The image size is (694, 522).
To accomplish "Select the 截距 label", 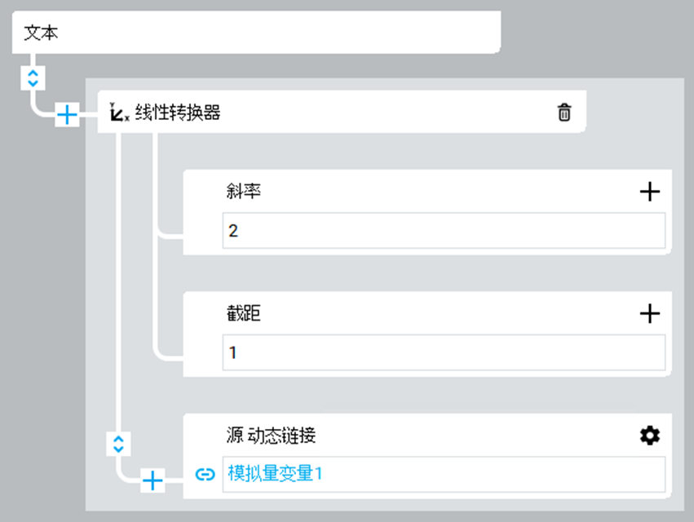I will [x=243, y=313].
